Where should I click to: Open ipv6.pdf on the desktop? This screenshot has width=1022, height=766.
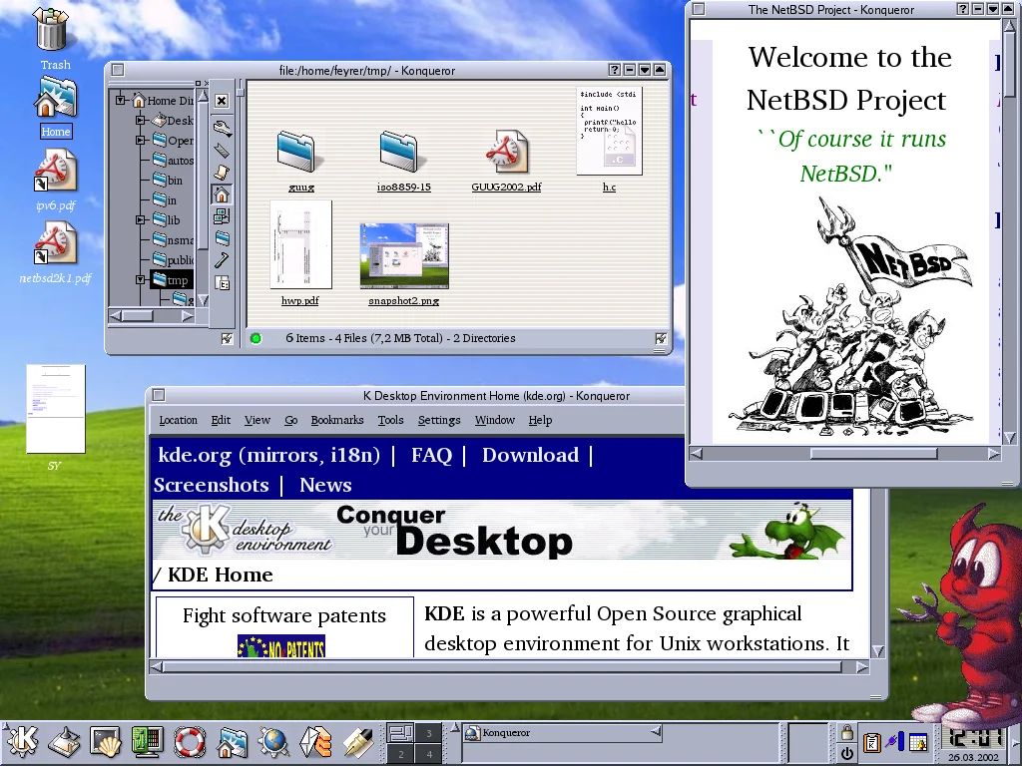coord(56,181)
